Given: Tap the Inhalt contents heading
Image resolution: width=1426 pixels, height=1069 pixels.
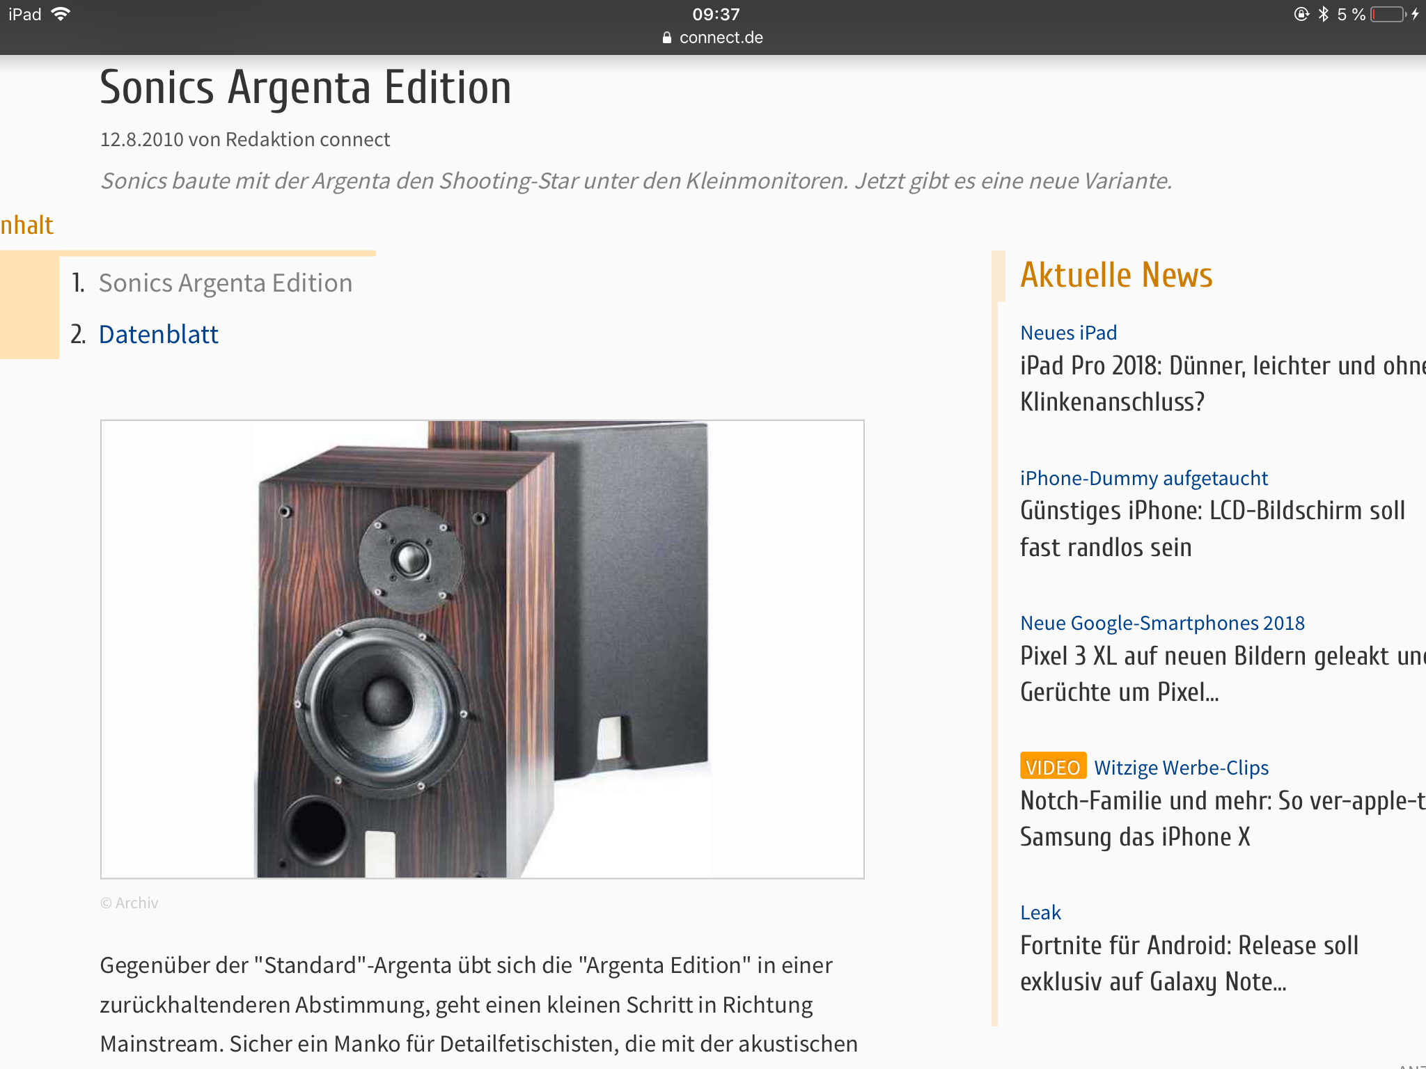Looking at the screenshot, I should click(x=26, y=225).
